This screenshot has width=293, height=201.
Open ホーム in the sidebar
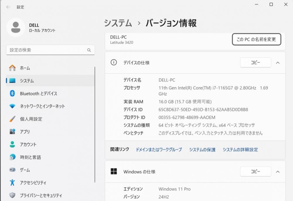[50, 68]
